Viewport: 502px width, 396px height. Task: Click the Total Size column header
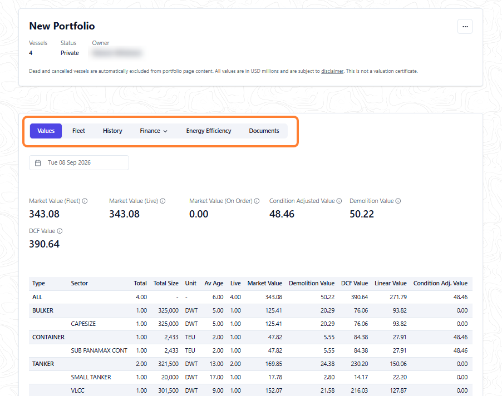[166, 284]
